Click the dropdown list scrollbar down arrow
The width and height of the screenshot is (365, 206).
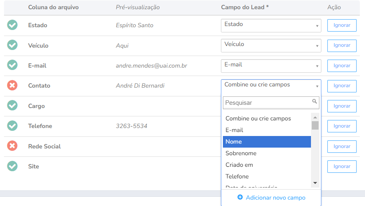315,183
